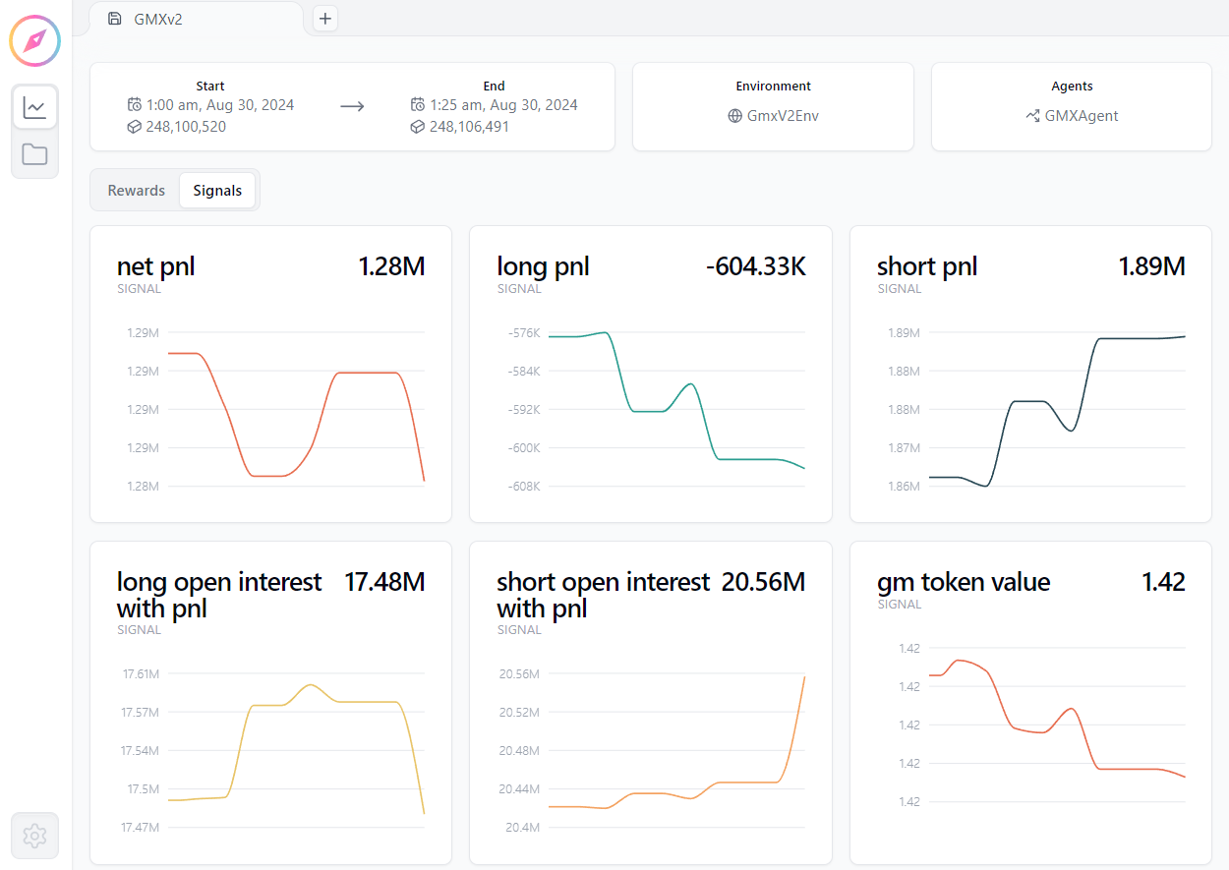Click the End block cube icon
Image resolution: width=1229 pixels, height=870 pixels.
coord(418,127)
